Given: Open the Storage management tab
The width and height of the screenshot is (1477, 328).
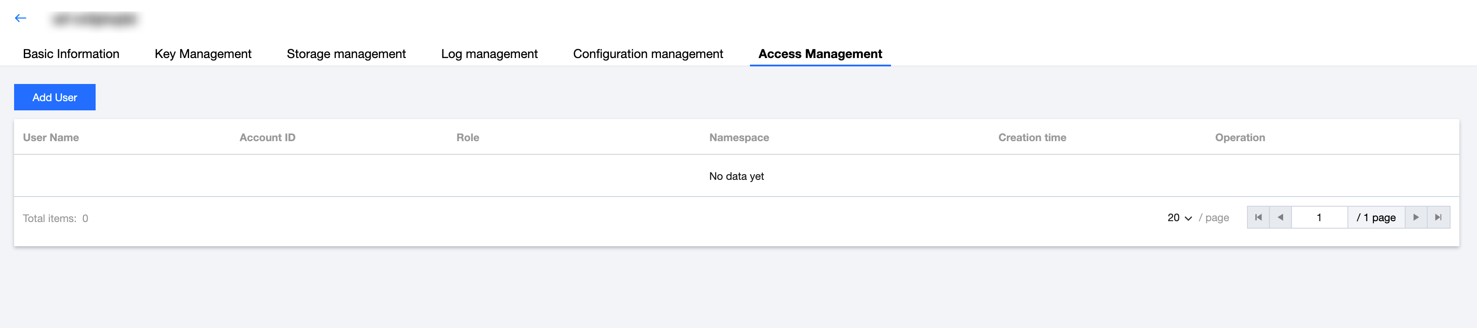Looking at the screenshot, I should coord(346,54).
